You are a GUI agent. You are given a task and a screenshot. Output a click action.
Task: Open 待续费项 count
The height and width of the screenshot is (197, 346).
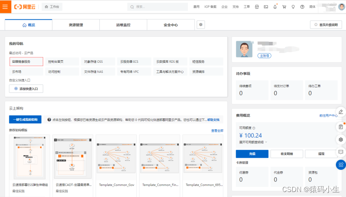click(x=241, y=93)
